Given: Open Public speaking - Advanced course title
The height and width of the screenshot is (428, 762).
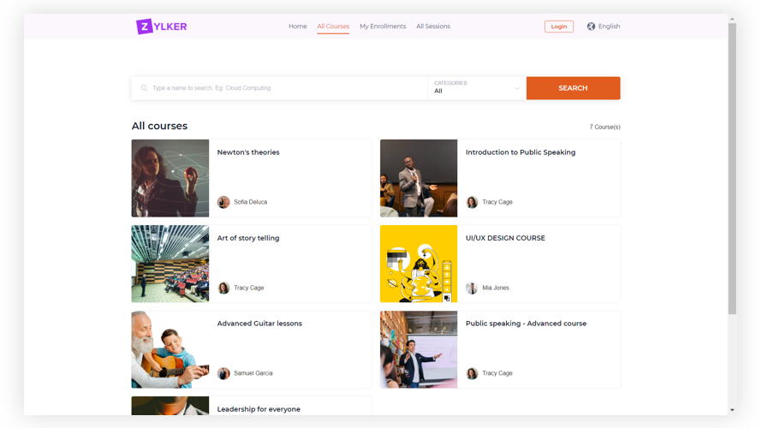Looking at the screenshot, I should (526, 324).
